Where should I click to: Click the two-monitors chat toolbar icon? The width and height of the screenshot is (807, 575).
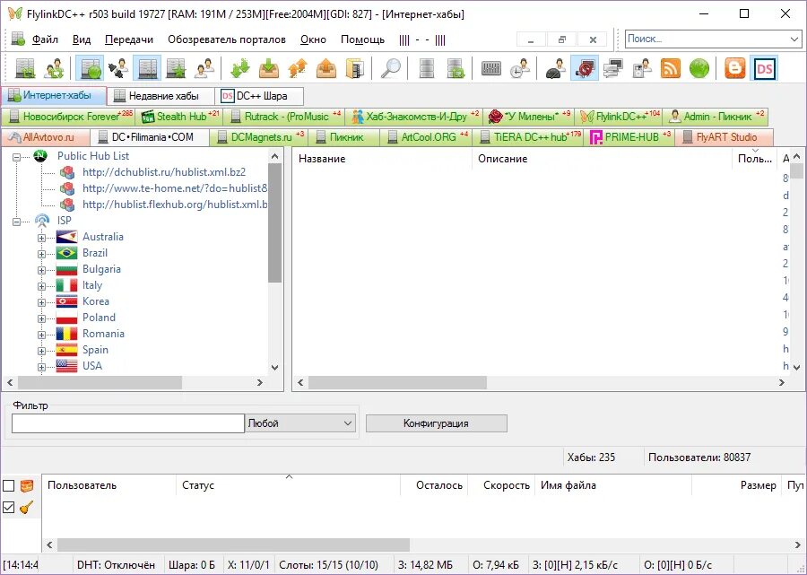click(x=613, y=68)
